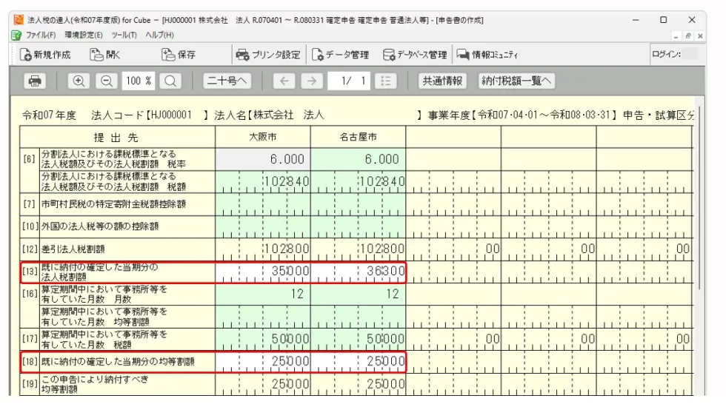Click the 共通情報 button

(x=442, y=81)
